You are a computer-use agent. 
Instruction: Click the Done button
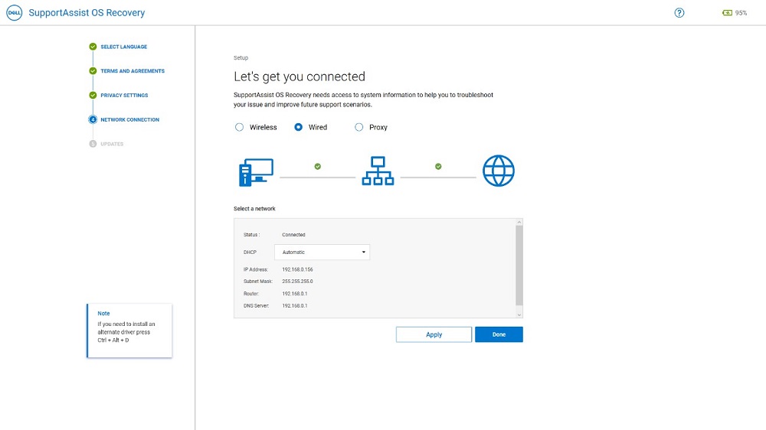pyautogui.click(x=499, y=334)
